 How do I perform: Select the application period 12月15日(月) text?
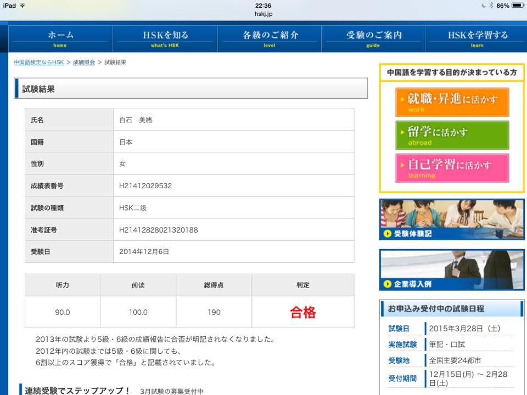pyautogui.click(x=452, y=375)
